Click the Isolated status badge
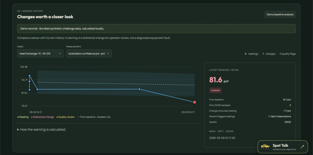The width and height of the screenshot is (313, 155). tap(215, 90)
